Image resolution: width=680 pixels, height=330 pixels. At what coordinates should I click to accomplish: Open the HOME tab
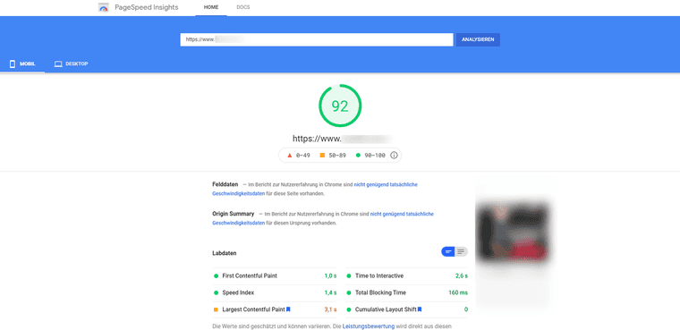click(211, 8)
